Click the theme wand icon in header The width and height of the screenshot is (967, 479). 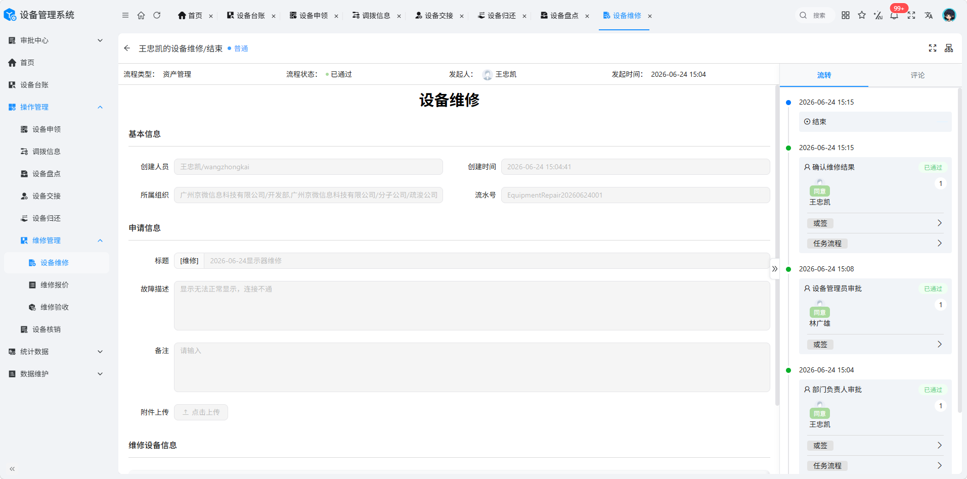tap(878, 15)
